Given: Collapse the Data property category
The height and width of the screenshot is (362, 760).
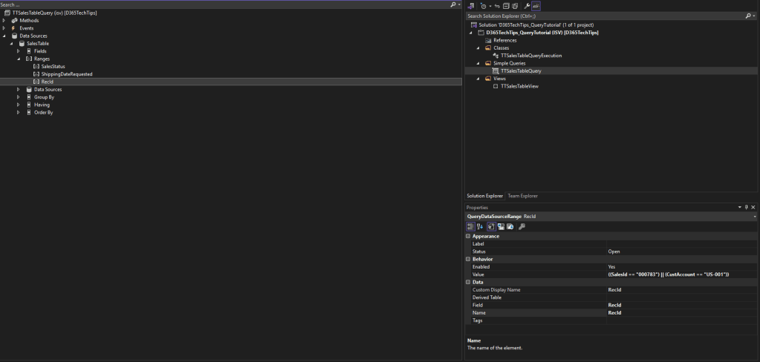Looking at the screenshot, I should [469, 282].
